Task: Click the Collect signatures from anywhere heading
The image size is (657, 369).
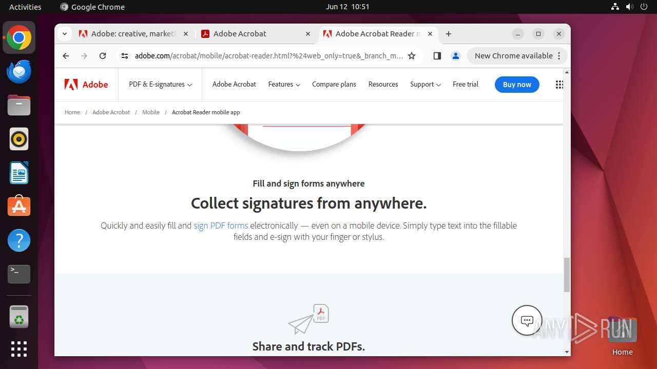Action: tap(308, 203)
